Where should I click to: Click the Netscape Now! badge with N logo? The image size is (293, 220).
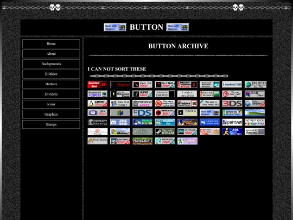point(187,131)
